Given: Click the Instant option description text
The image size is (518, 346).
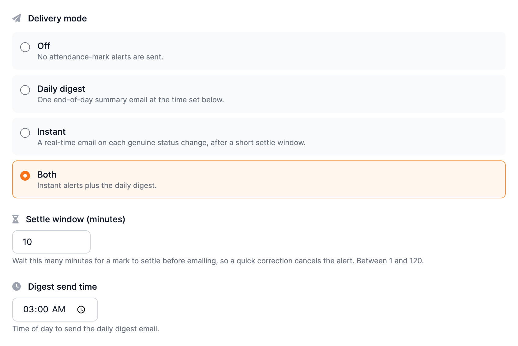Looking at the screenshot, I should (x=171, y=143).
